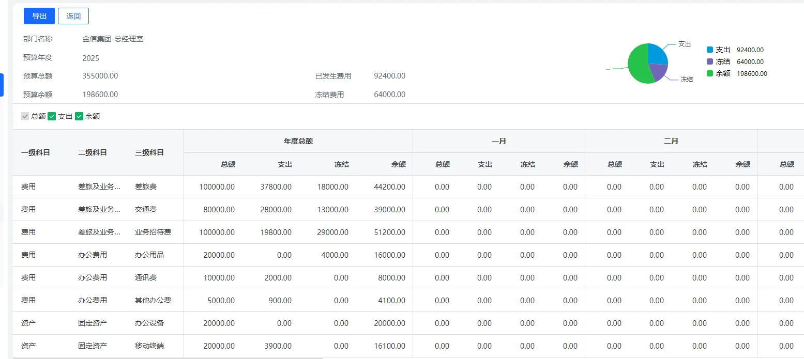Click the 4100.00 balance cell
804x359 pixels.
click(x=392, y=301)
